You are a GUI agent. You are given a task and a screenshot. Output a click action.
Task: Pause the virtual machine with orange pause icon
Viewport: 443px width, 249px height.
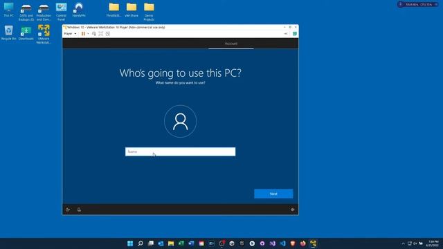click(83, 34)
